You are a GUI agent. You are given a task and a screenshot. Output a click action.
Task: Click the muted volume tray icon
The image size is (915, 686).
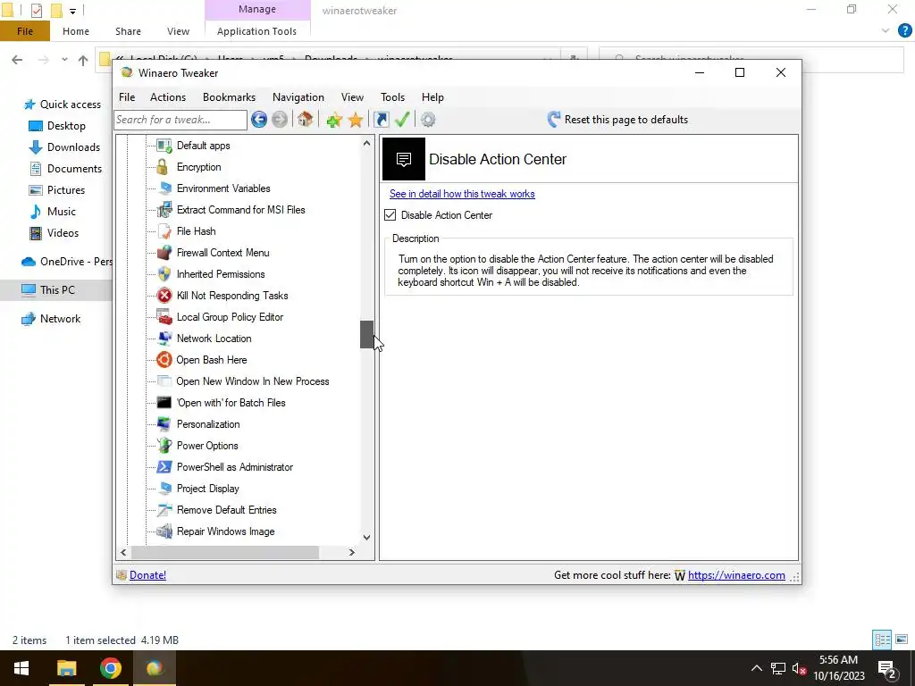point(799,668)
